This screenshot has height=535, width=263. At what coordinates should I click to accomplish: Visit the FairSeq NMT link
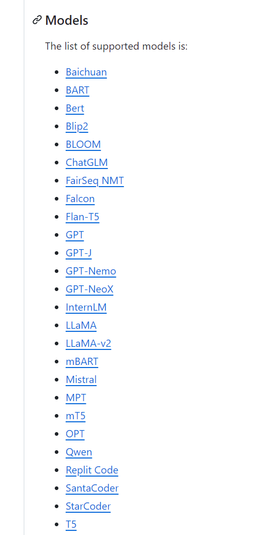click(x=95, y=180)
